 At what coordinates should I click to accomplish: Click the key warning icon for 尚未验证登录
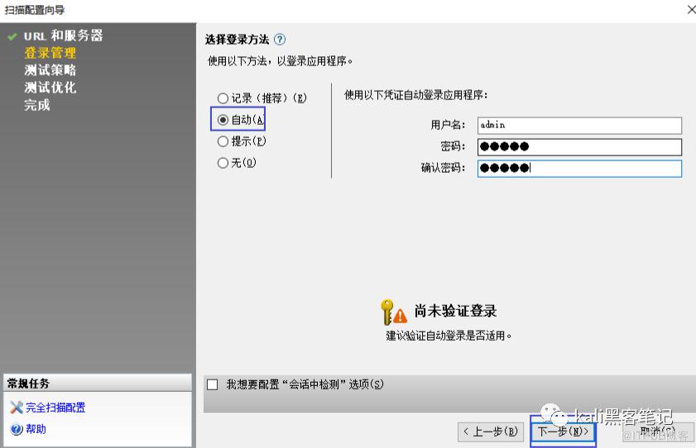tap(393, 312)
